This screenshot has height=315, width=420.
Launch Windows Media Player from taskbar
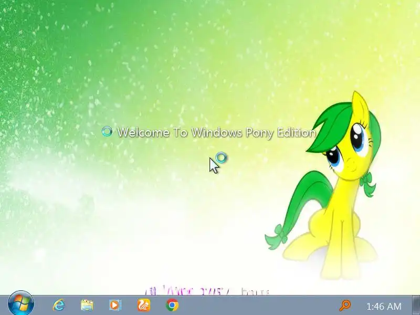coord(115,305)
